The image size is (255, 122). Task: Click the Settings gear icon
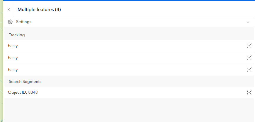10,22
